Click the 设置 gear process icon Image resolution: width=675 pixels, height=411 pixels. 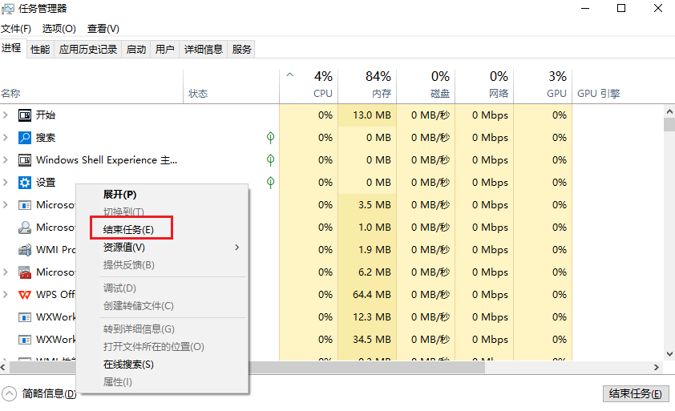coord(25,183)
